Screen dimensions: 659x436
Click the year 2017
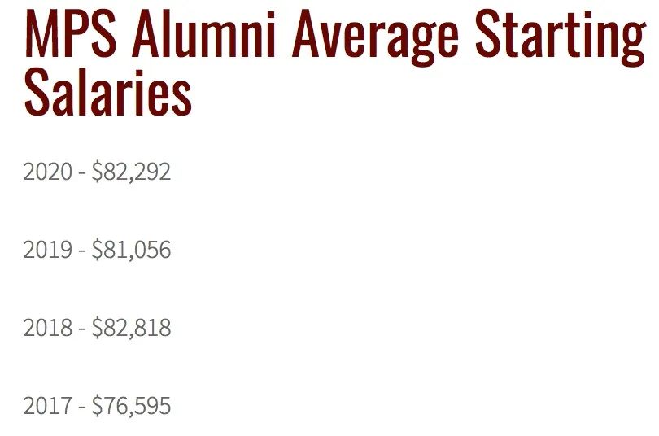pyautogui.click(x=47, y=406)
